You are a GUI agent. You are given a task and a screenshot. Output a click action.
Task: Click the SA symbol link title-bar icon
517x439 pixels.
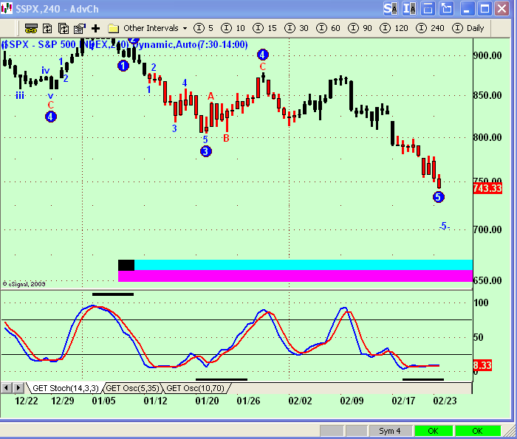(391, 9)
